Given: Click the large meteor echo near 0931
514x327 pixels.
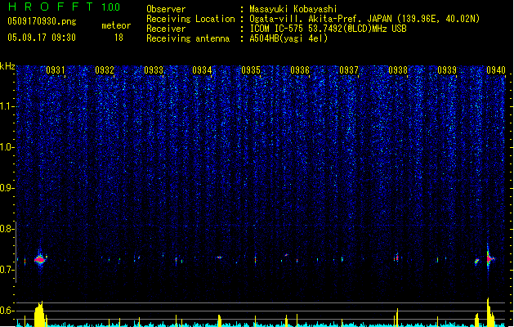Looking at the screenshot, I should coord(40,259).
